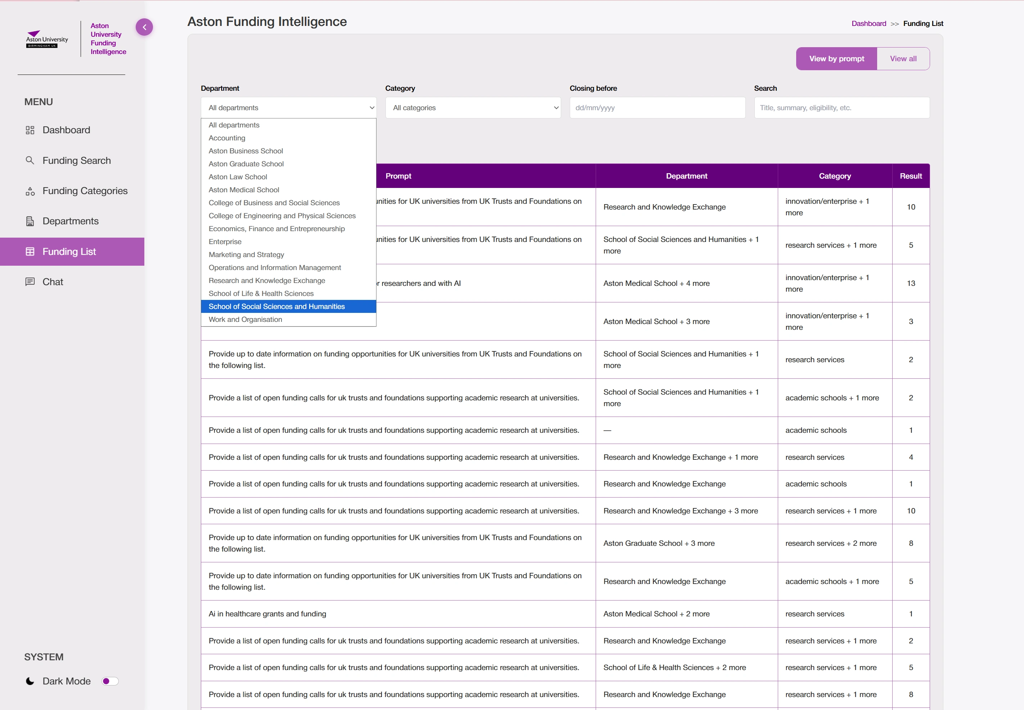Select Aston Medical School from department list
The width and height of the screenshot is (1024, 710).
click(244, 190)
